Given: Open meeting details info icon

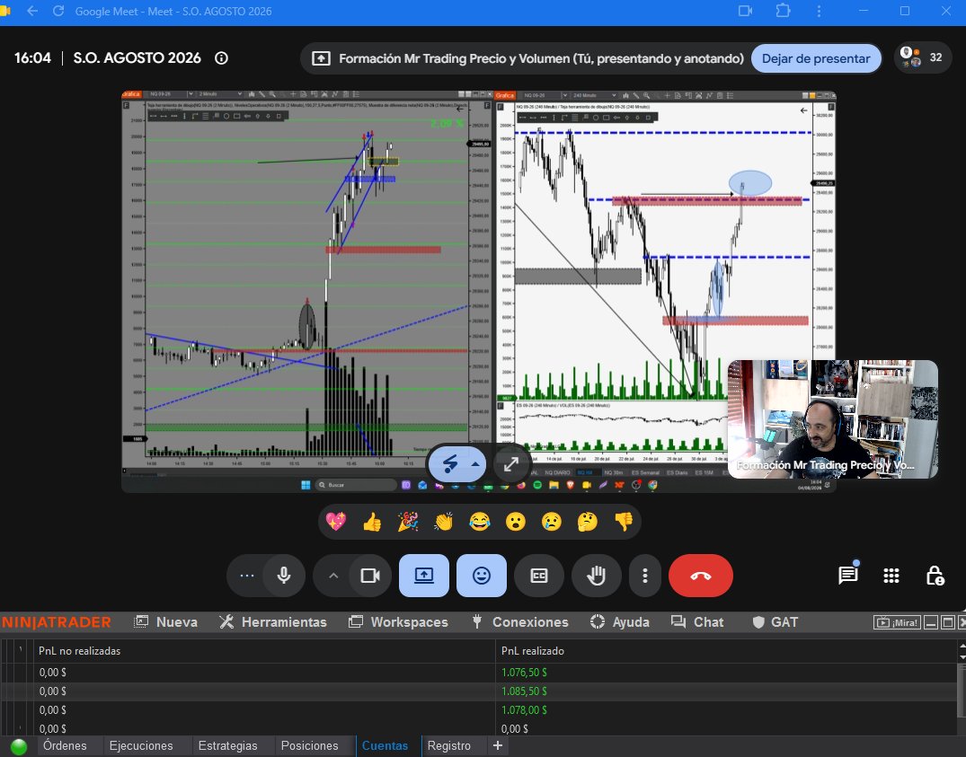Looking at the screenshot, I should 221,57.
